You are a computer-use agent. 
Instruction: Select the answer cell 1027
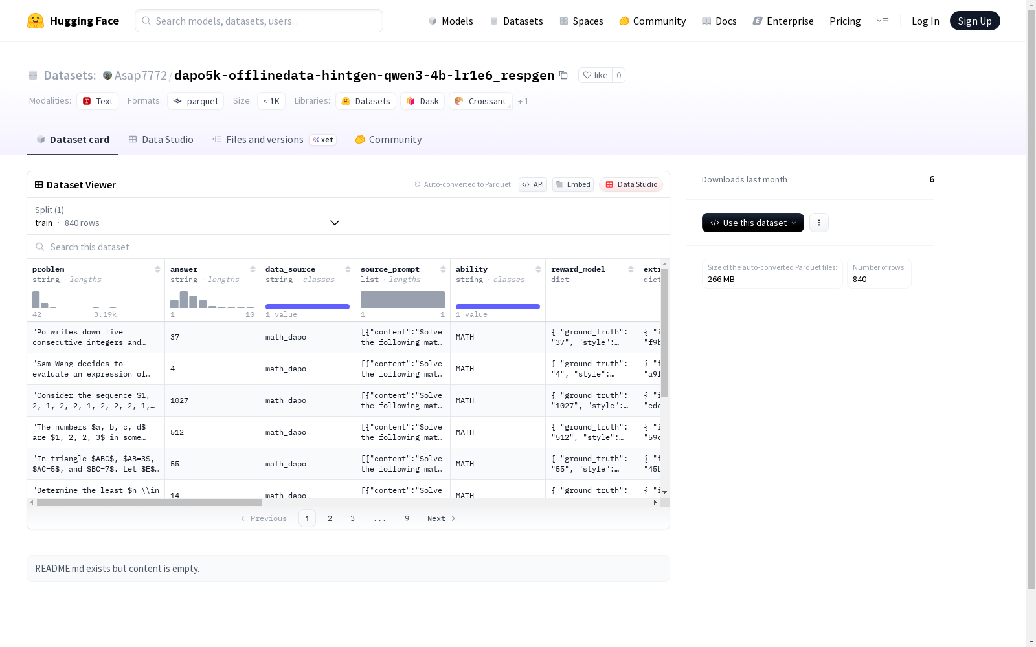click(212, 400)
